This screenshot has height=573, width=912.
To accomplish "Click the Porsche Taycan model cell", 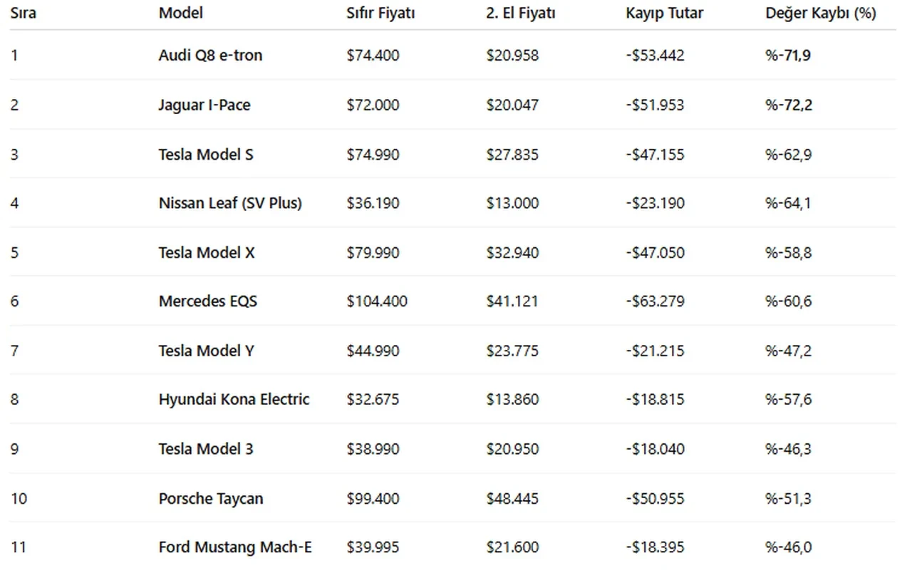I will (211, 498).
